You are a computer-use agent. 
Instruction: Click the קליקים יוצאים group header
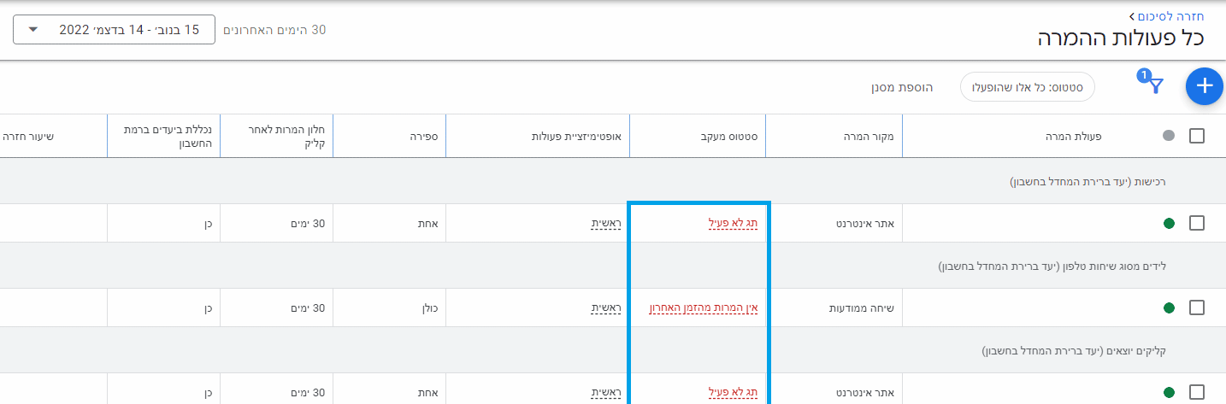pos(613,350)
